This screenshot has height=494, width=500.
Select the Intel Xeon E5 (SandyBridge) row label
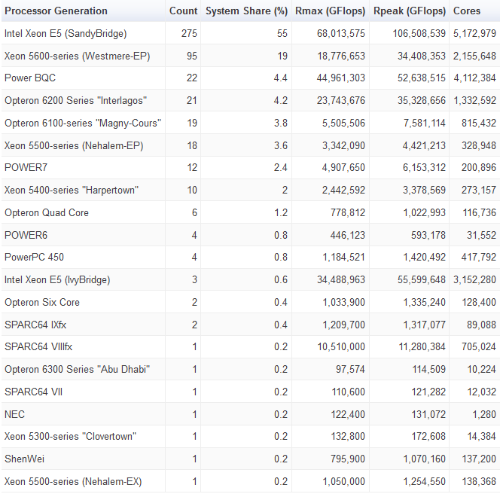coord(66,33)
